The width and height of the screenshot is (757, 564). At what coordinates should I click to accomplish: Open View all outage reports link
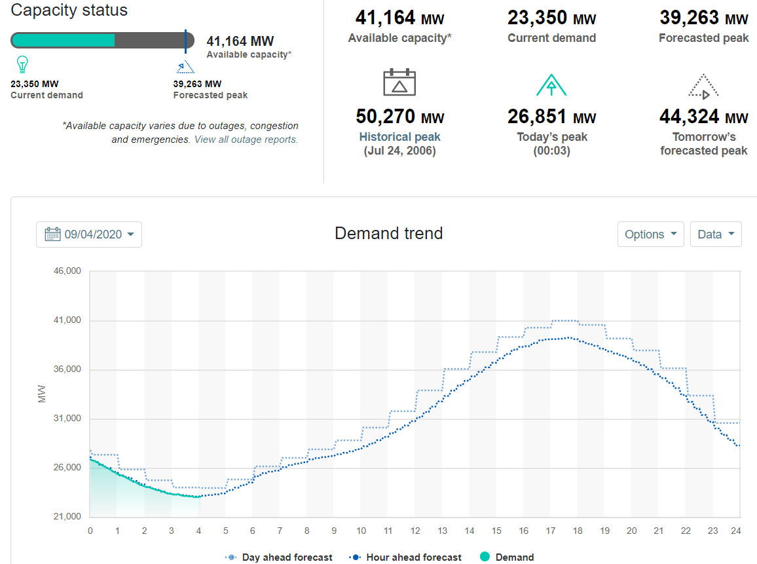point(246,140)
